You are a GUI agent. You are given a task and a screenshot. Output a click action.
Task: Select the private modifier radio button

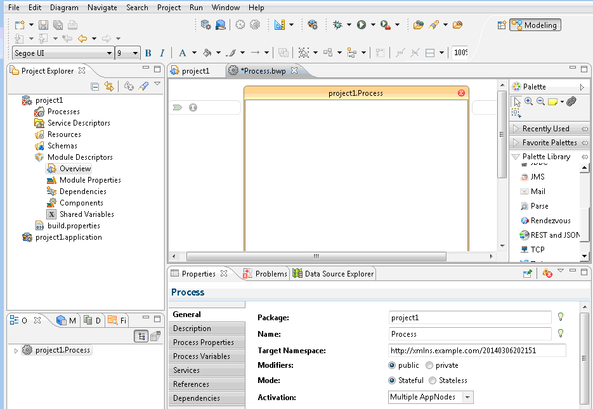[x=429, y=365]
